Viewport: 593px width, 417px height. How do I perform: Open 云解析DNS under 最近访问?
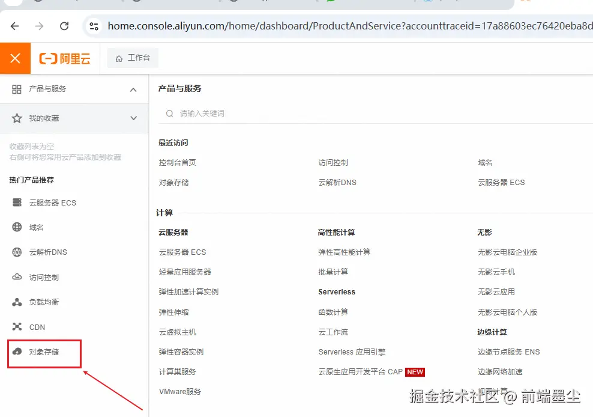pos(337,183)
